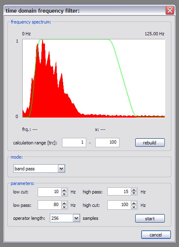Decrease the high pass frequency spinner
Screen dimensions: 179x247
pyautogui.click(x=134, y=194)
